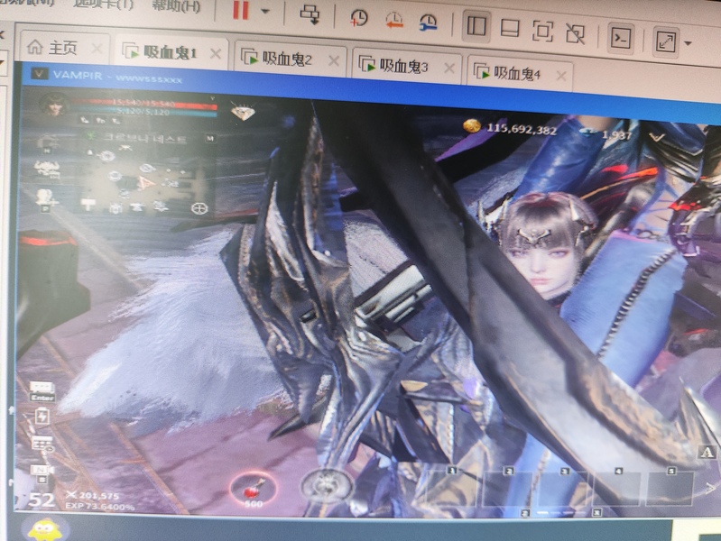Click the character portrait in the game HUD

[54, 105]
